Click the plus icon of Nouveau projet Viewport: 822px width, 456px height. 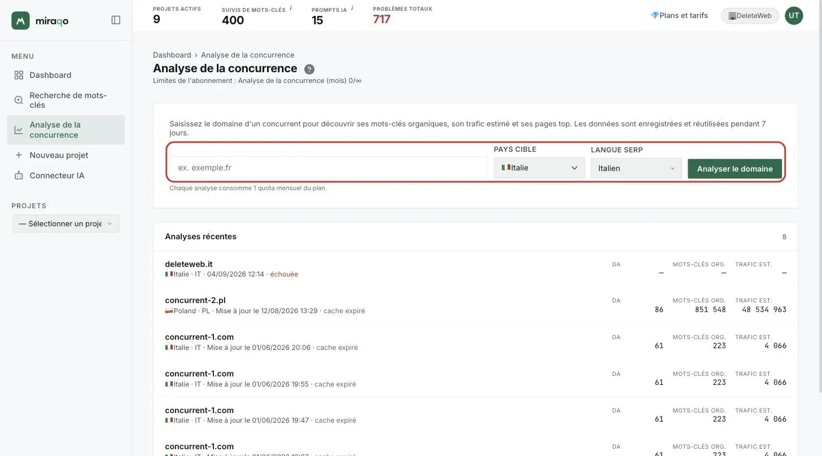[19, 155]
